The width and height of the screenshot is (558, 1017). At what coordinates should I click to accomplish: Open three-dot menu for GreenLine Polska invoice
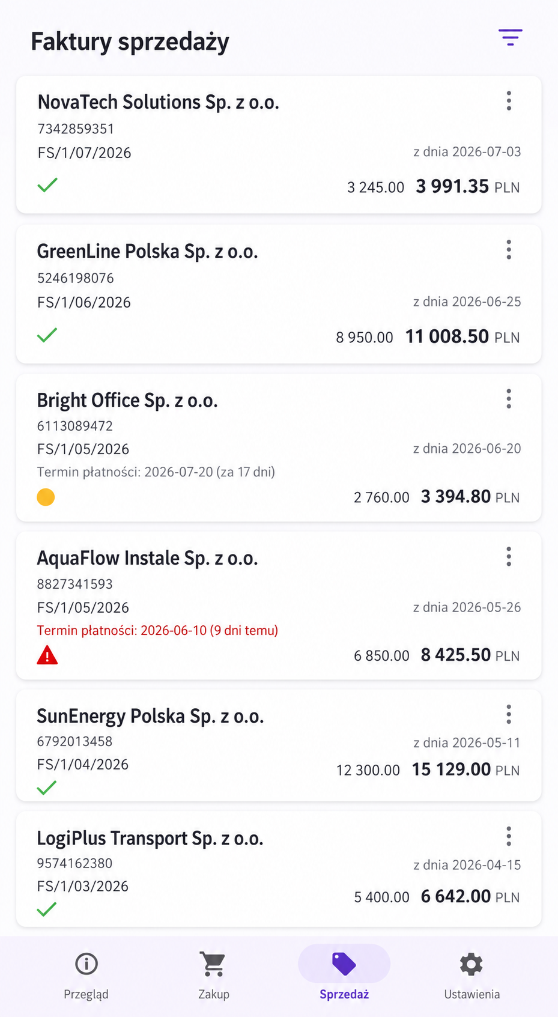click(x=509, y=250)
